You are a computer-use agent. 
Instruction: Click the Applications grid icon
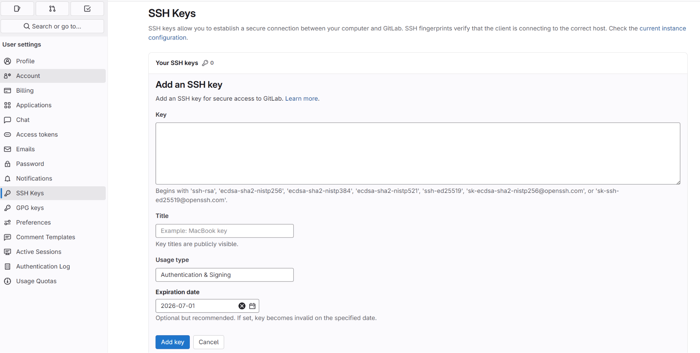7,105
